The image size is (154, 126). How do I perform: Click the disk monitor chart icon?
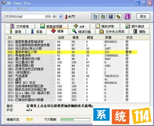[x=43, y=26]
